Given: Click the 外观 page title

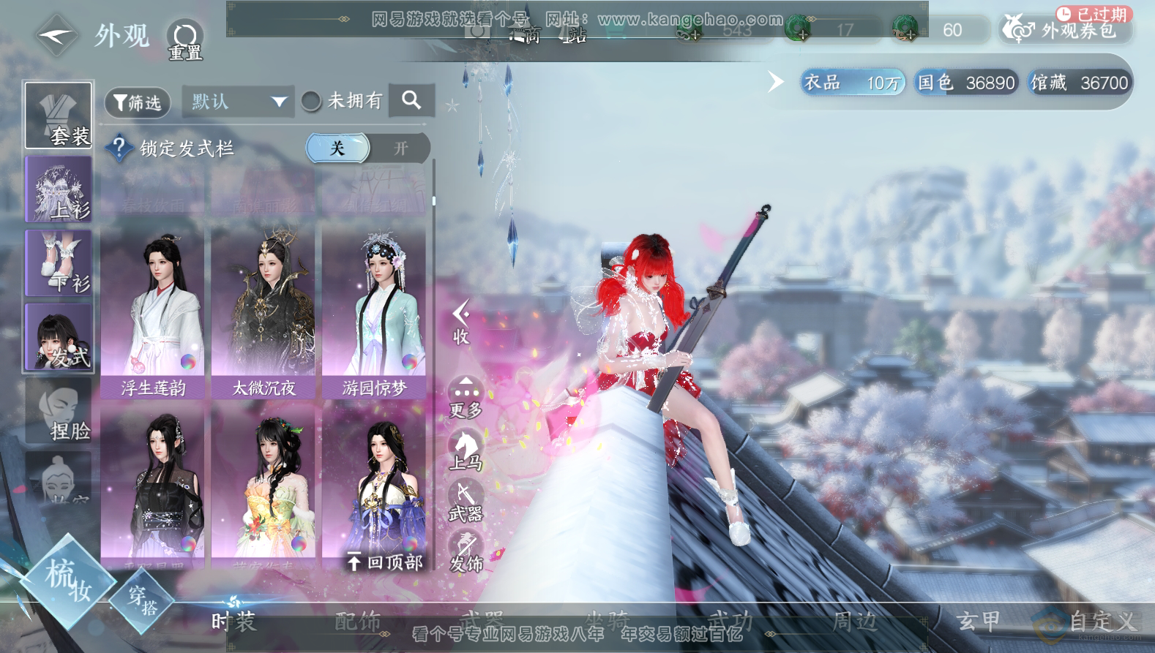Looking at the screenshot, I should pos(122,35).
